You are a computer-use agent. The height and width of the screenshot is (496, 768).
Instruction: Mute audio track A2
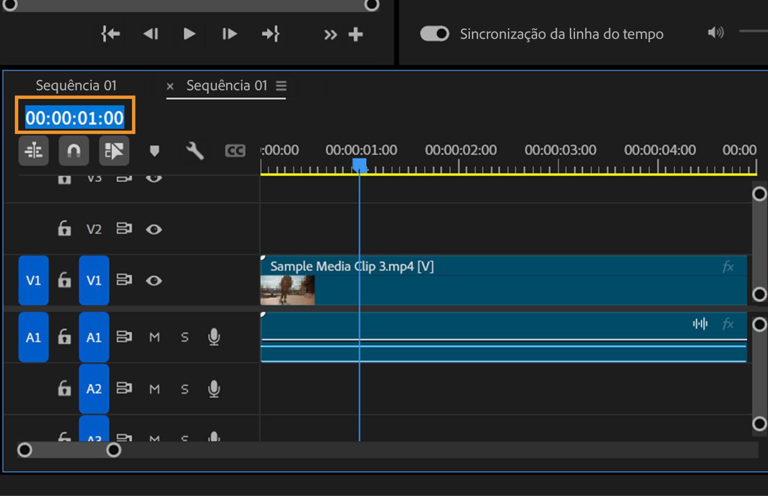click(154, 389)
